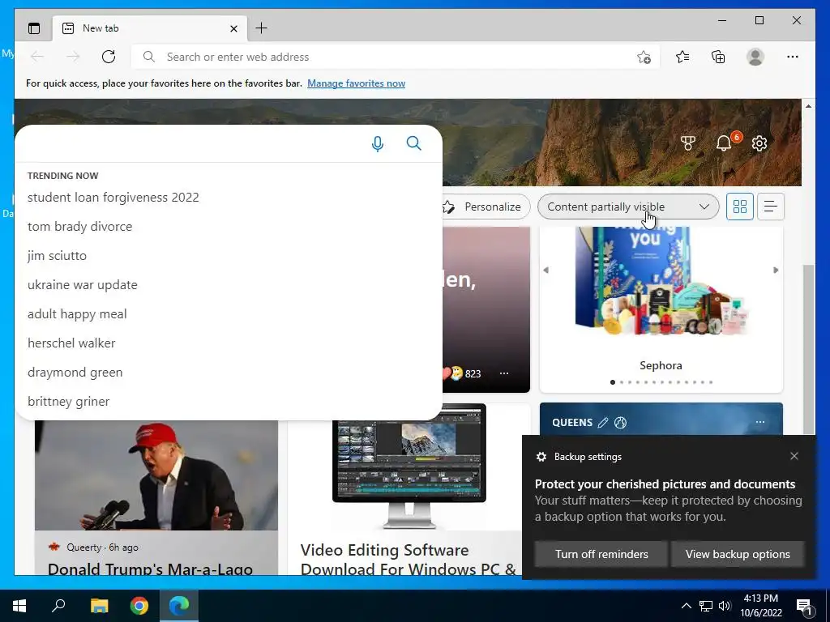Image resolution: width=830 pixels, height=622 pixels.
Task: Click the Queerty source label
Action: click(83, 547)
